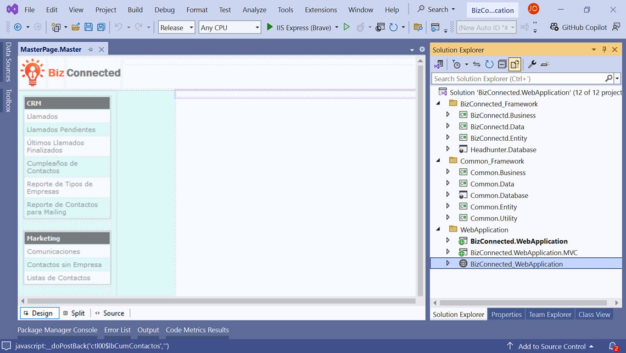This screenshot has height=353, width=626.
Task: Click the Sync with Active Document icon
Action: coord(476,64)
